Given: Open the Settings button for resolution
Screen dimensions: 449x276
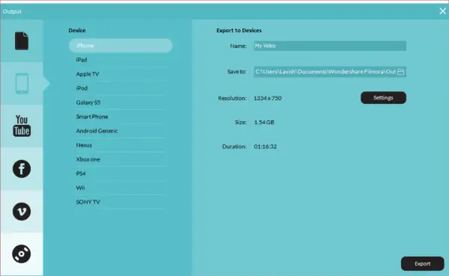Looking at the screenshot, I should coord(383,98).
